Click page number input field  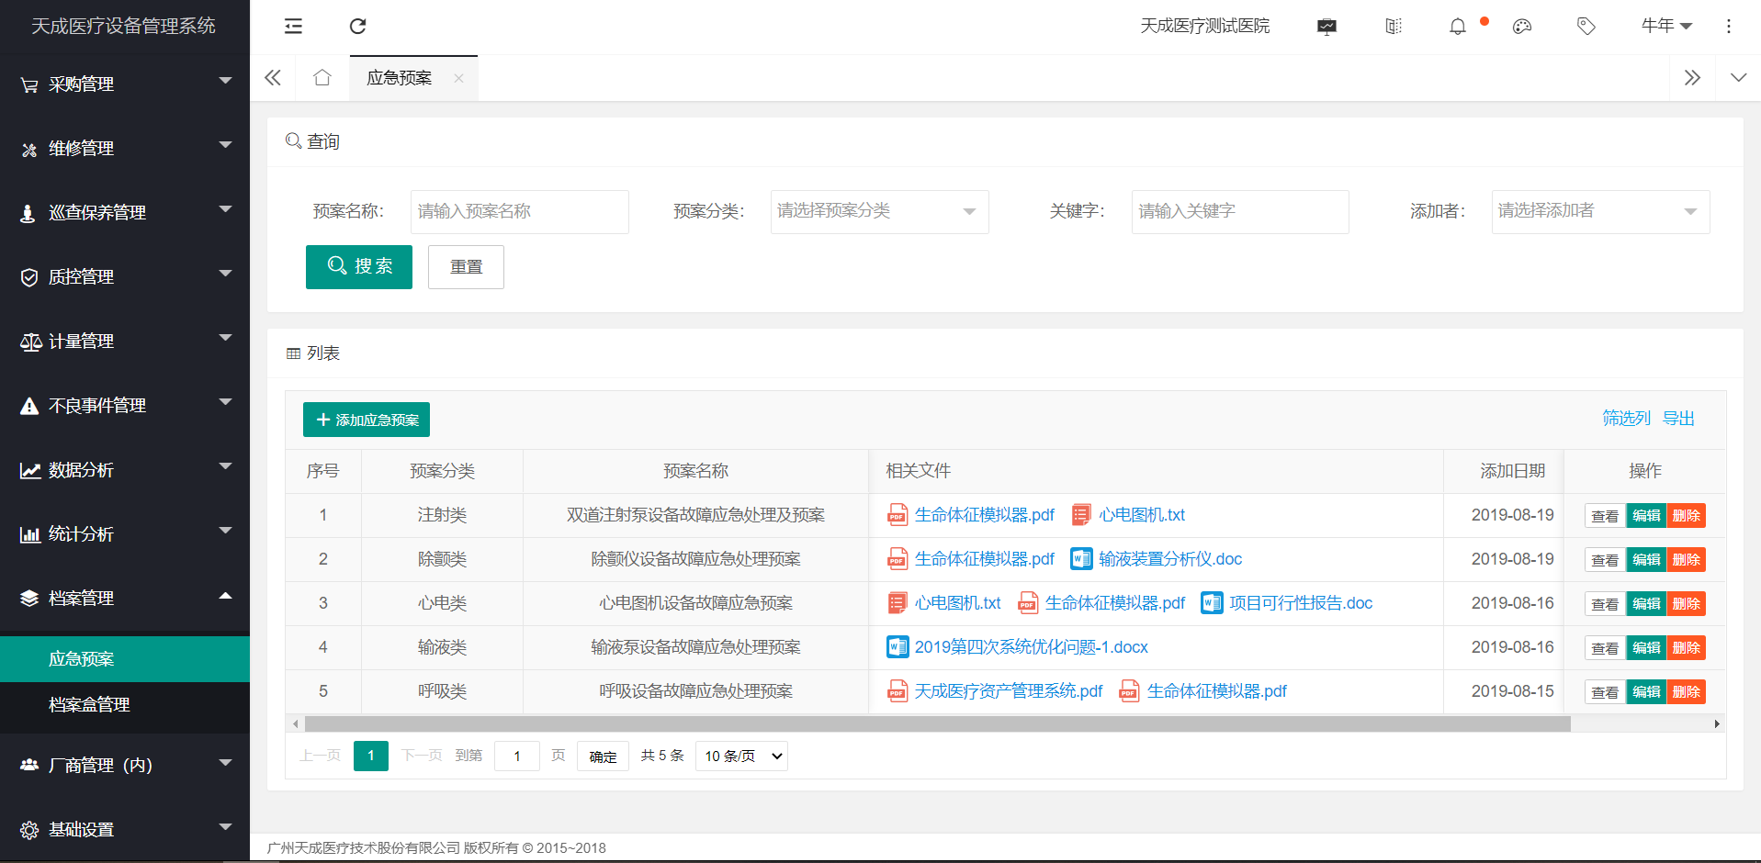click(517, 756)
